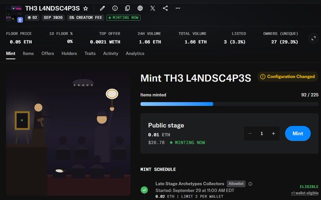Click the floor price 0.05 ETH value
This screenshot has height=200, width=321.
(x=21, y=42)
